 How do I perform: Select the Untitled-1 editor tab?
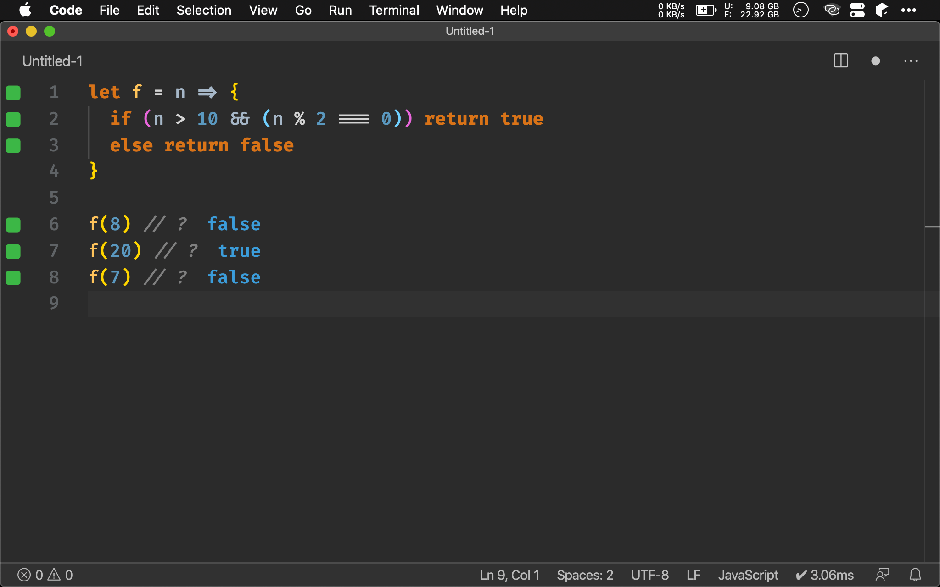[52, 61]
